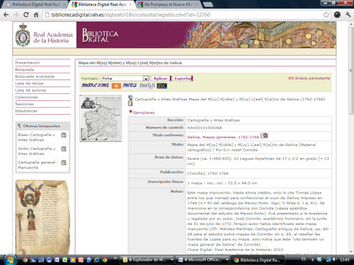This screenshot has height=265, width=354.
Task: Launch Excel from quick launch bar
Action: [x=65, y=260]
